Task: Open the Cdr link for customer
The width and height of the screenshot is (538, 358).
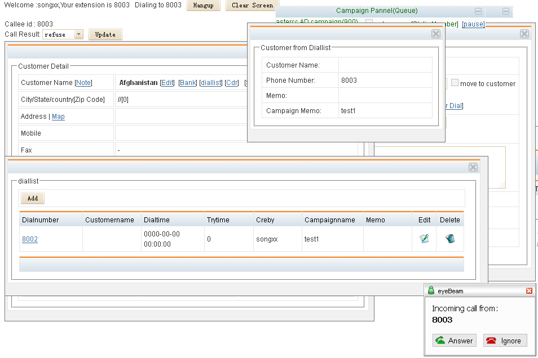Action: point(232,83)
